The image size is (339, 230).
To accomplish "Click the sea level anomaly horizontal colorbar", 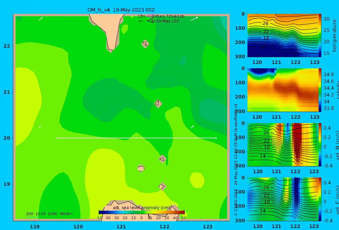I will tap(142, 212).
